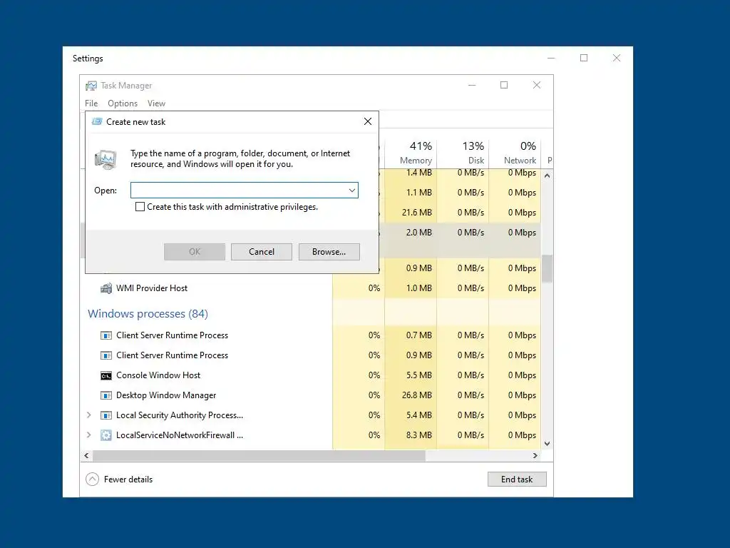Enable Create this task with administrative privileges

140,206
